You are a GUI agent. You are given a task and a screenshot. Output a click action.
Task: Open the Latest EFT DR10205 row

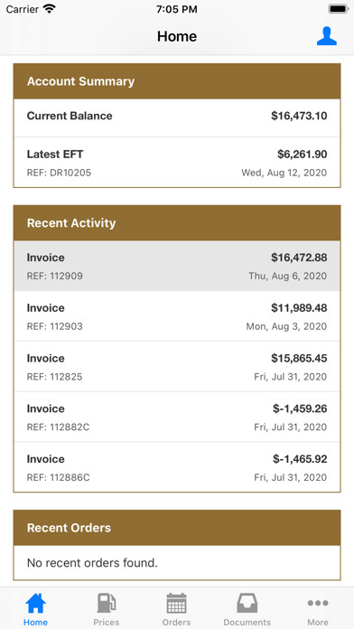(x=177, y=163)
